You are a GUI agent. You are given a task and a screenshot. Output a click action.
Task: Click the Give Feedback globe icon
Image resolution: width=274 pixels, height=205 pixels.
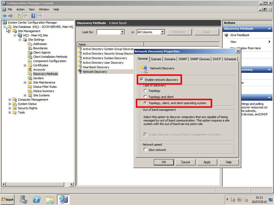(226, 35)
